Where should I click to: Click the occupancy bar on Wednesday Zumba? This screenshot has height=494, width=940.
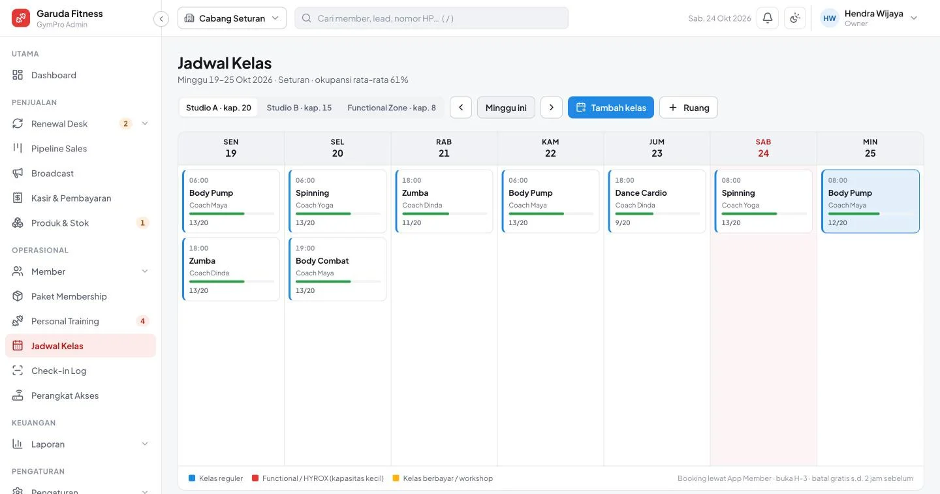[445, 213]
